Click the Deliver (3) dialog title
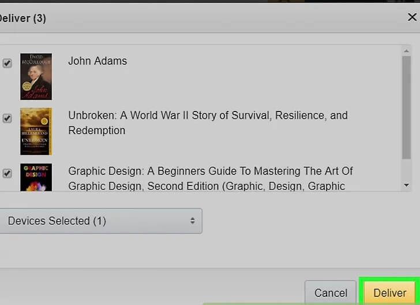Screen dimensions: 420x305 (x=23, y=18)
